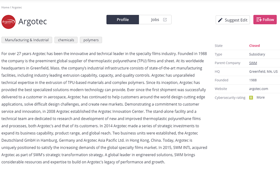Click the external link icon on Jobs tab
The width and height of the screenshot is (280, 175).
click(165, 20)
